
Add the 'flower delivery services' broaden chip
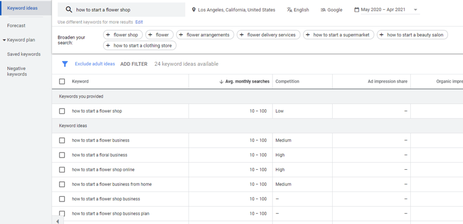[269, 35]
